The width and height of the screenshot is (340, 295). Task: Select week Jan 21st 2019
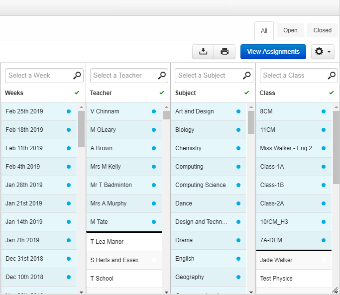[x=39, y=203]
